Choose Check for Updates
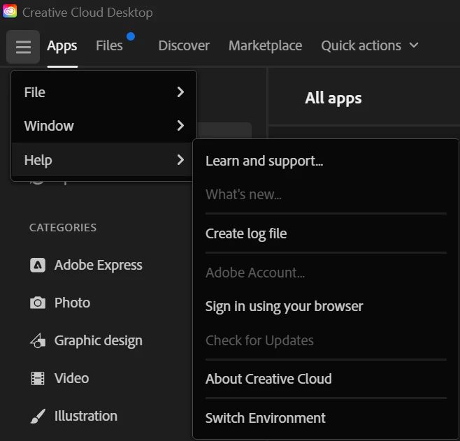This screenshot has height=441, width=460. (326, 340)
